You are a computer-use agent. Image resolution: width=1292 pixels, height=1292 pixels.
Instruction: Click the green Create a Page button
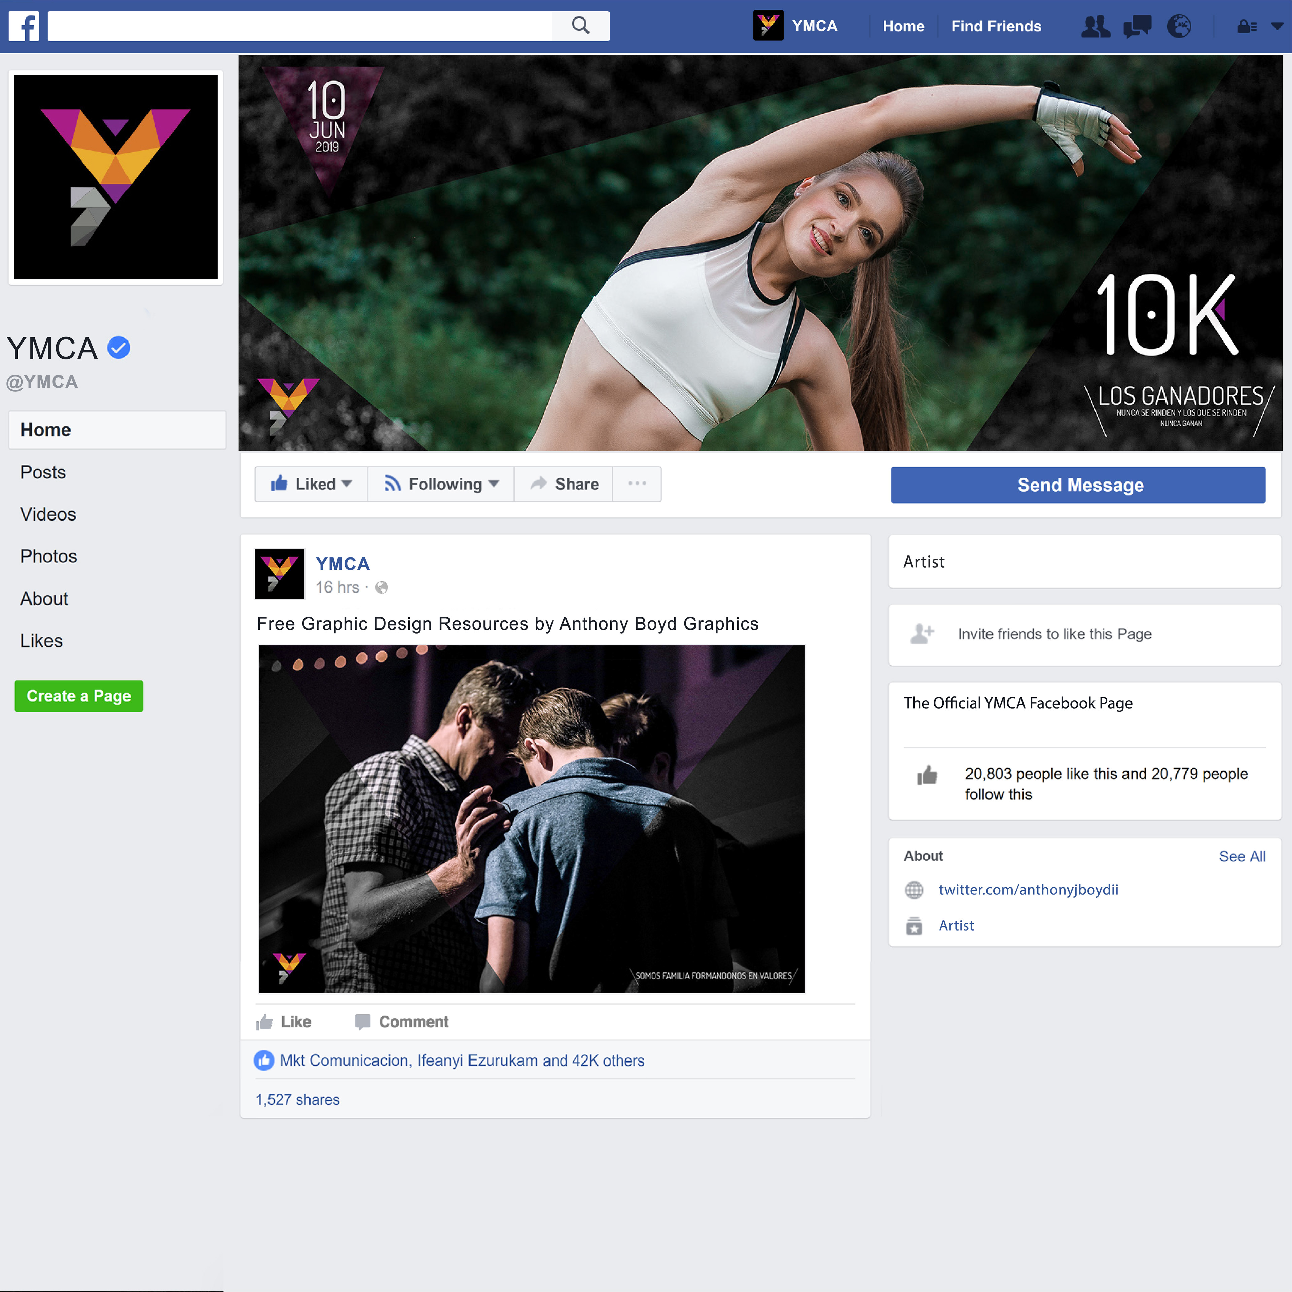(79, 696)
